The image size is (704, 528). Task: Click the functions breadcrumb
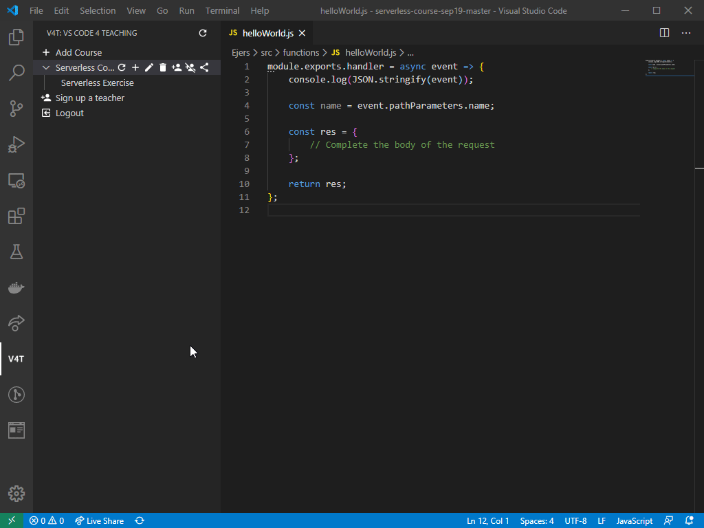click(301, 52)
